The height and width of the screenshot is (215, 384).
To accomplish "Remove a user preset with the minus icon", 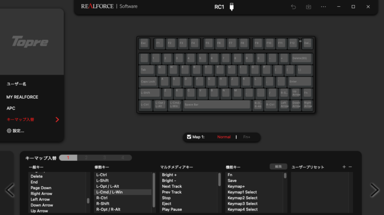I will [x=350, y=167].
